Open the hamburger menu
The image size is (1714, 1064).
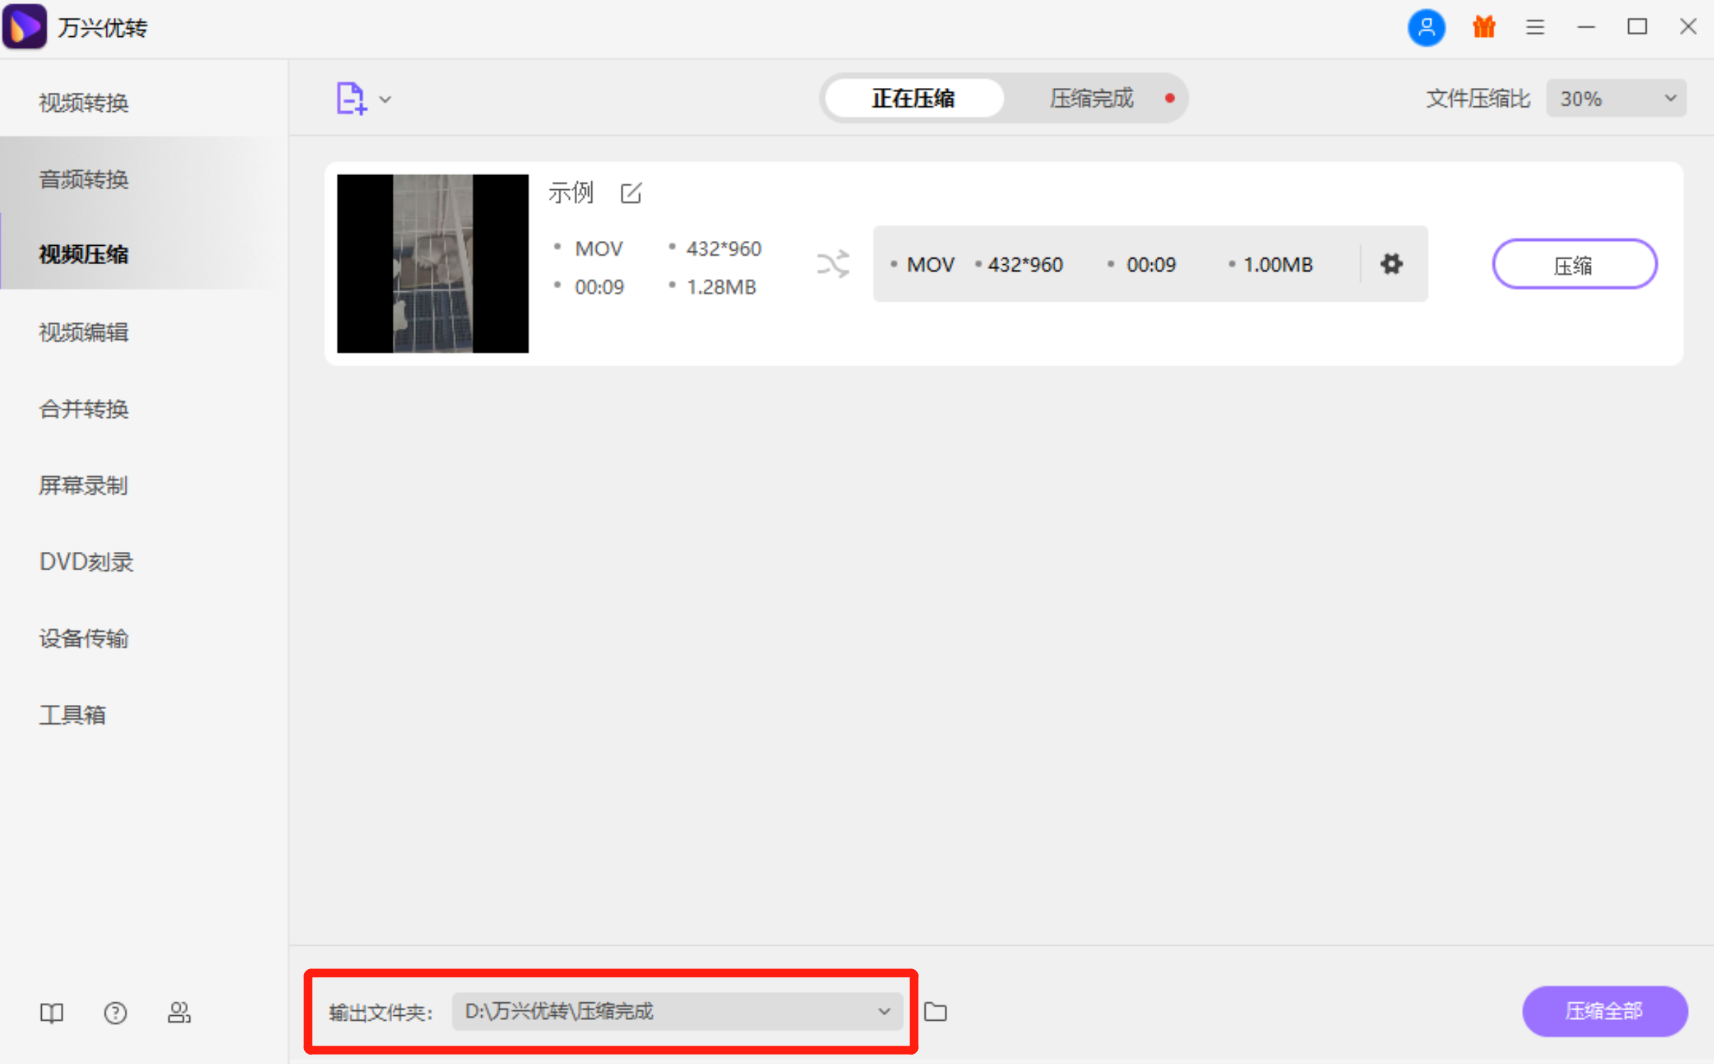pyautogui.click(x=1535, y=27)
